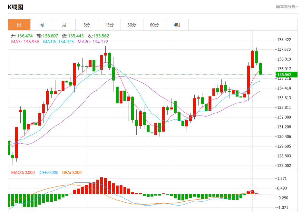
Task: Click the last green candlestick on the chart
Action: 260,69
